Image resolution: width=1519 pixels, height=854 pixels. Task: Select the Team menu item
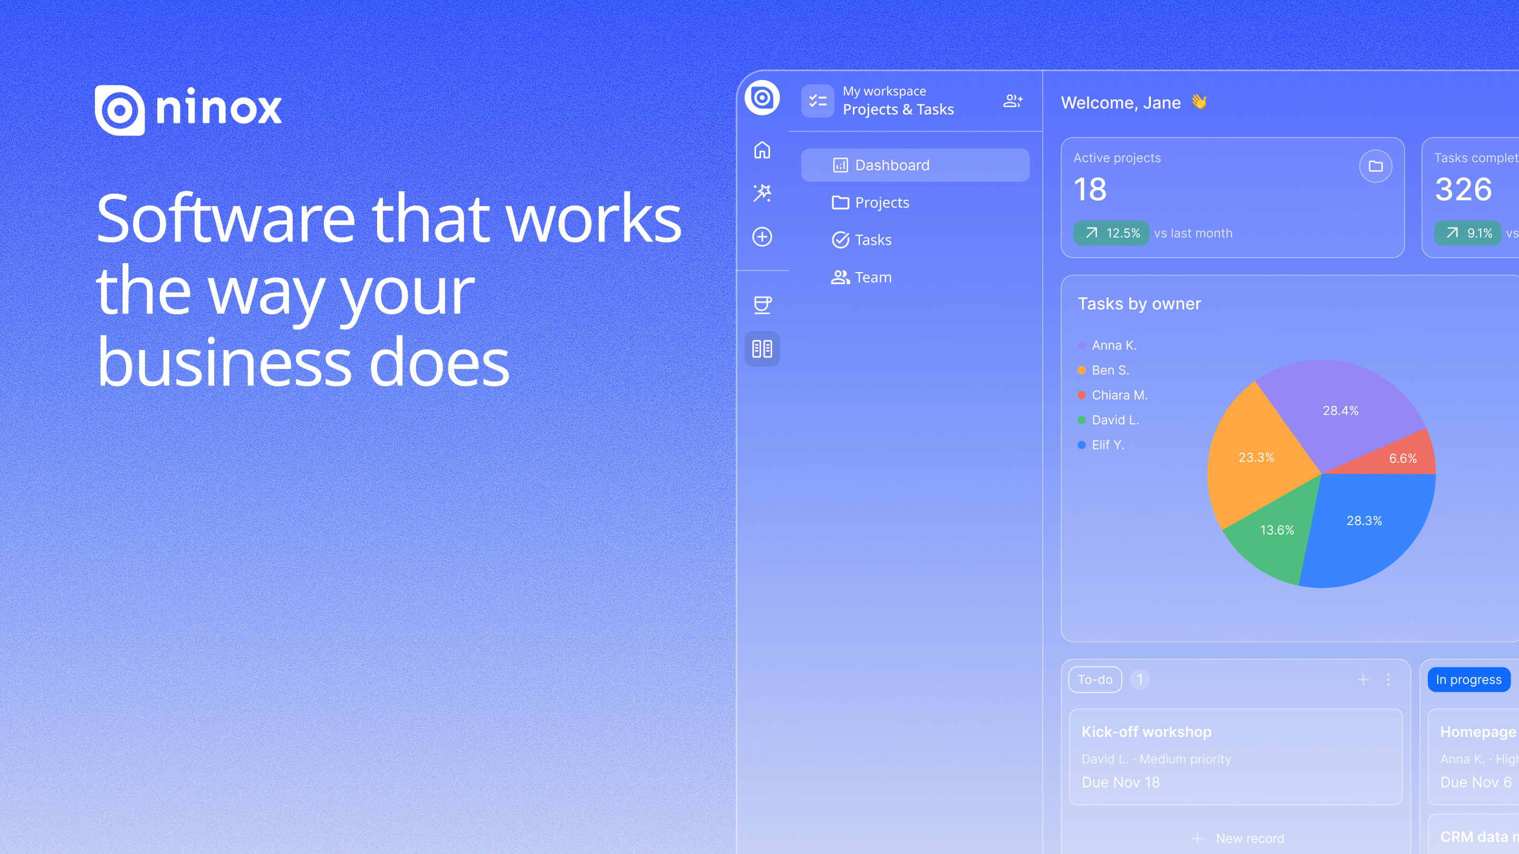[x=915, y=277]
